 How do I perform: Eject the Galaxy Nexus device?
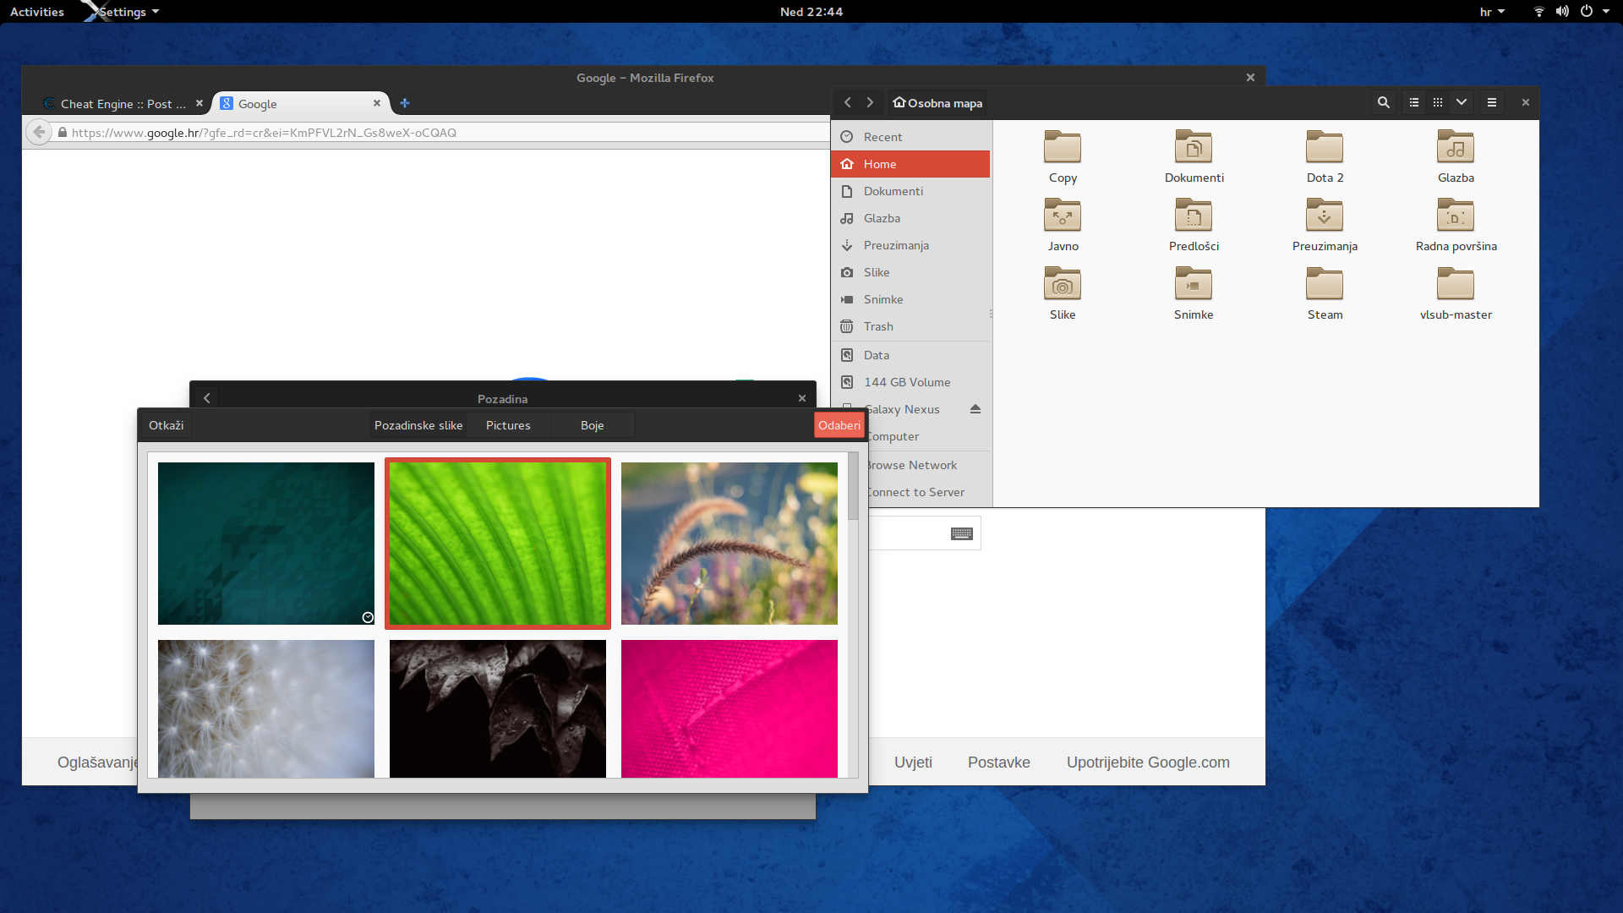pyautogui.click(x=975, y=409)
